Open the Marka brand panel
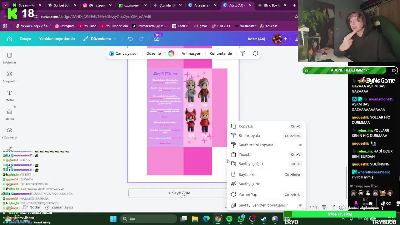 tap(9, 114)
